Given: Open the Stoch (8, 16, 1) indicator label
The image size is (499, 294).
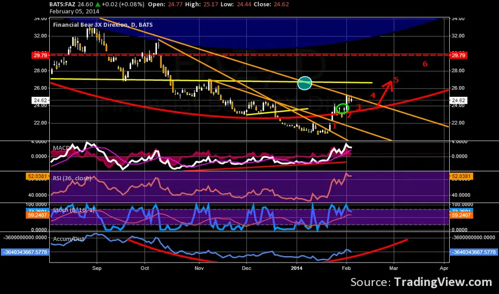Looking at the screenshot, I should tap(73, 210).
